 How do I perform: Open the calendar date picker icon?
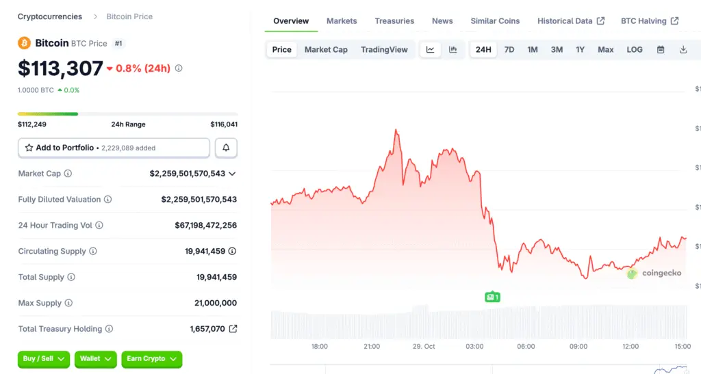pyautogui.click(x=661, y=49)
